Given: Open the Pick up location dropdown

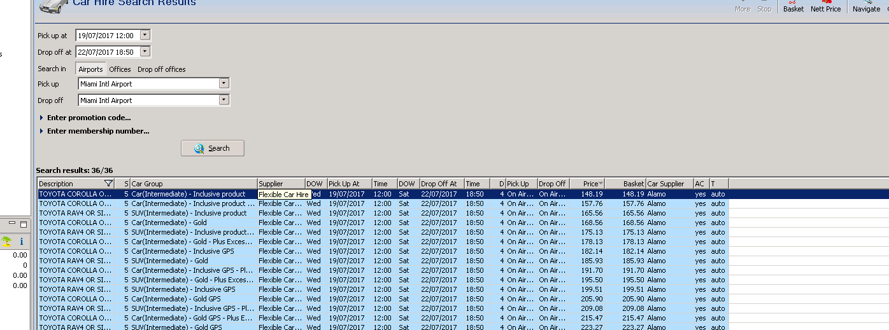Looking at the screenshot, I should (223, 84).
